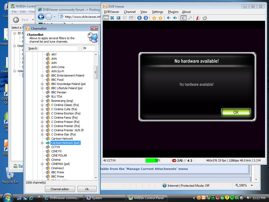
Task: Click the blue back arrow in DVB Viewer toolbar
Action: tap(139, 18)
